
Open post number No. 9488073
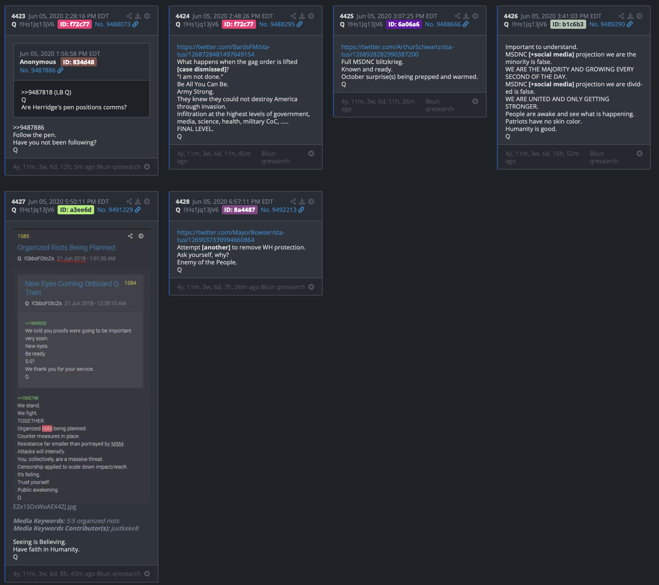pyautogui.click(x=113, y=24)
